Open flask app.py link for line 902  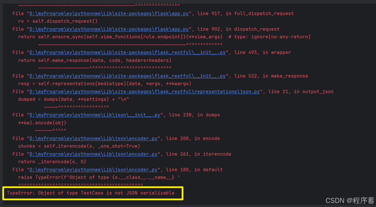click(109, 29)
